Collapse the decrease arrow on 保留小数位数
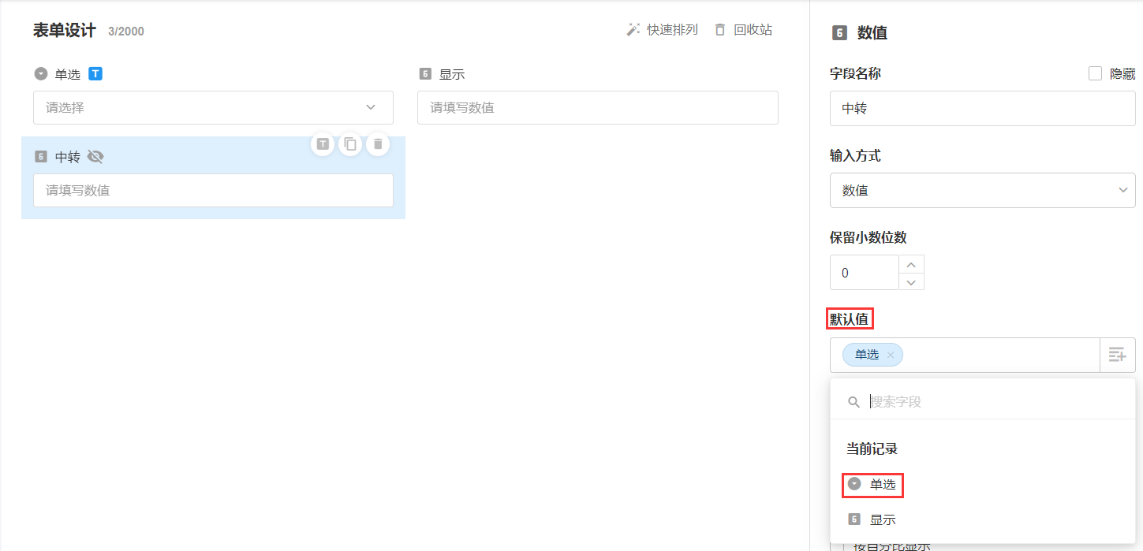 pos(912,281)
